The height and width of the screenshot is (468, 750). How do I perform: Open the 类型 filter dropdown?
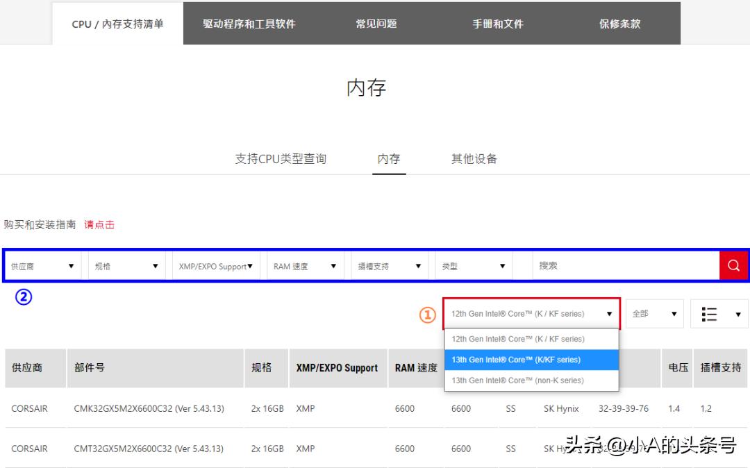tap(474, 265)
